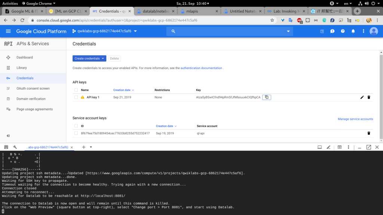Open the 'en' keyboard language indicator
The height and width of the screenshot is (215, 383).
pyautogui.click(x=348, y=3)
